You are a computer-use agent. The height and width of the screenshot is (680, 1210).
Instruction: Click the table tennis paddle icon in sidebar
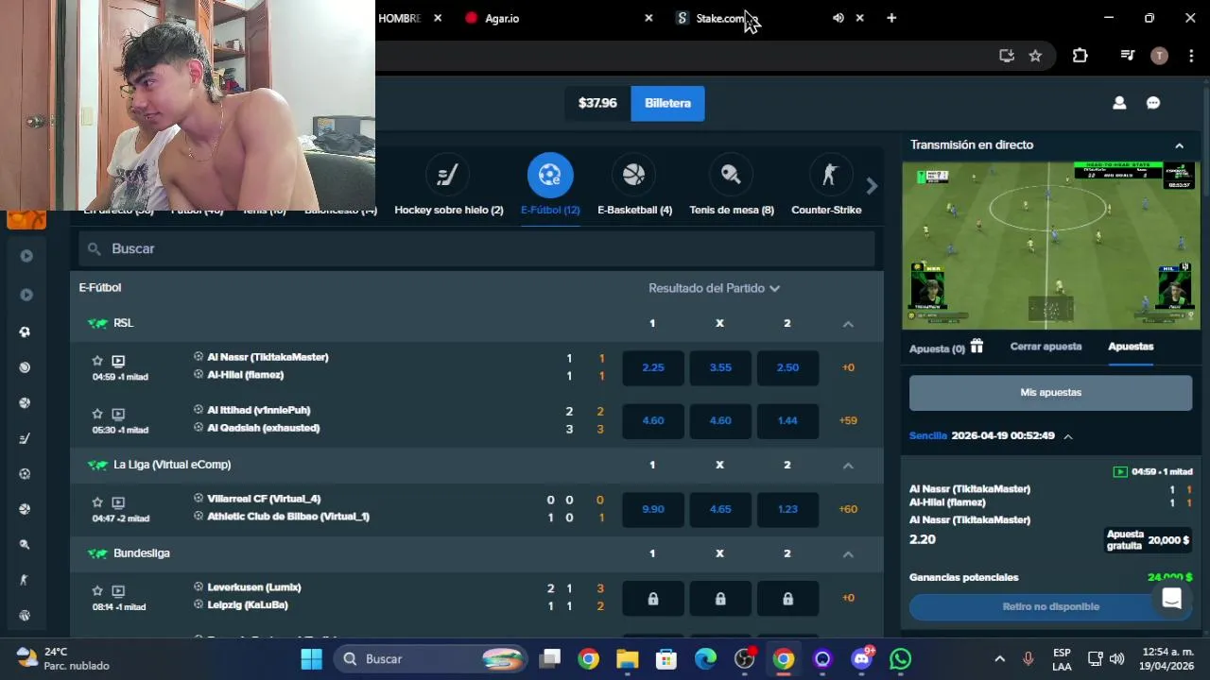[25, 544]
